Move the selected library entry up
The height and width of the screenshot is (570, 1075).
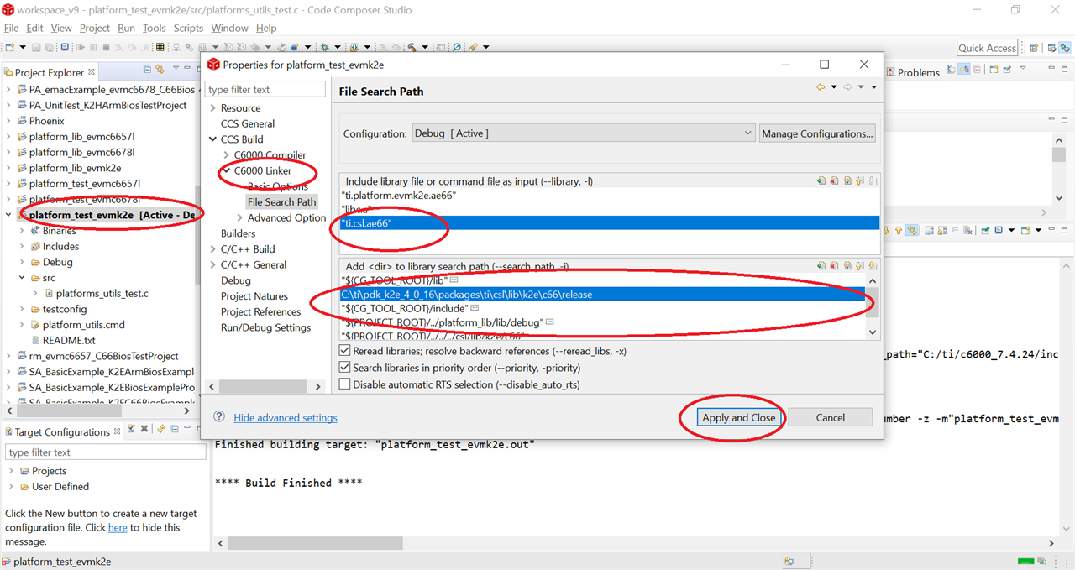[860, 180]
